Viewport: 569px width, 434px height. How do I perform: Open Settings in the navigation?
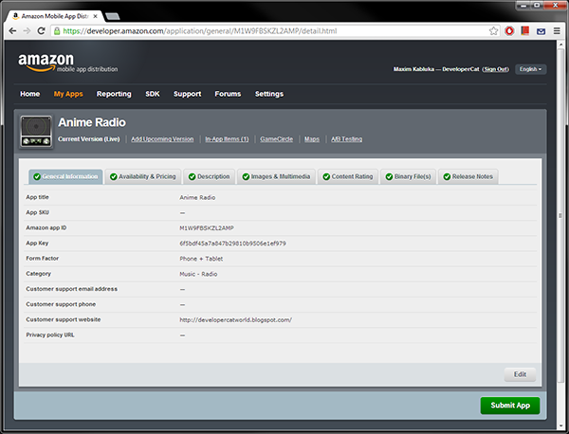(x=269, y=94)
